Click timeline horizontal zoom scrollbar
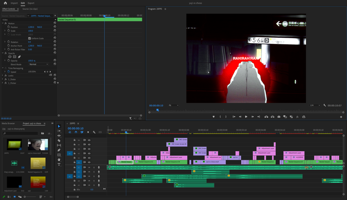Image resolution: width=347 pixels, height=200 pixels. (x=73, y=197)
